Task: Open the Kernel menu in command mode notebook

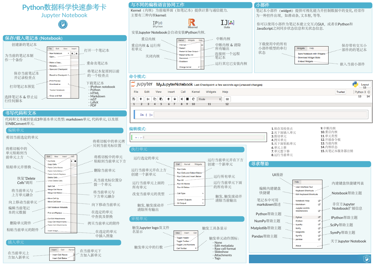Action: pyautogui.click(x=196, y=92)
